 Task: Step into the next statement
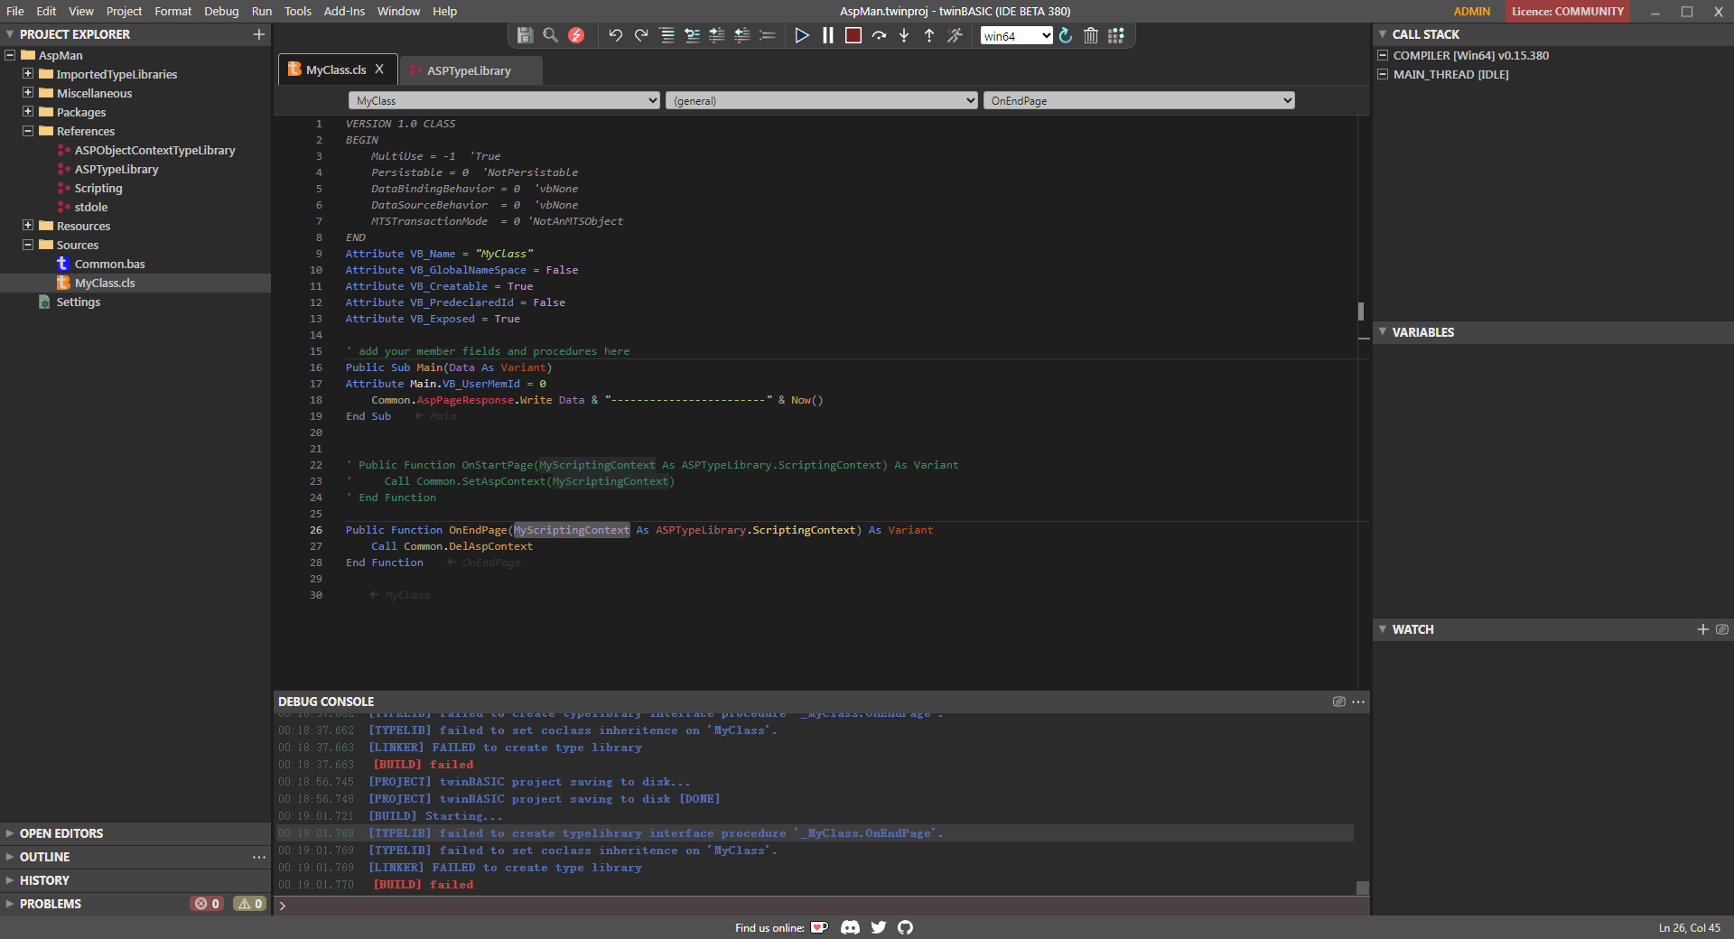click(x=903, y=35)
